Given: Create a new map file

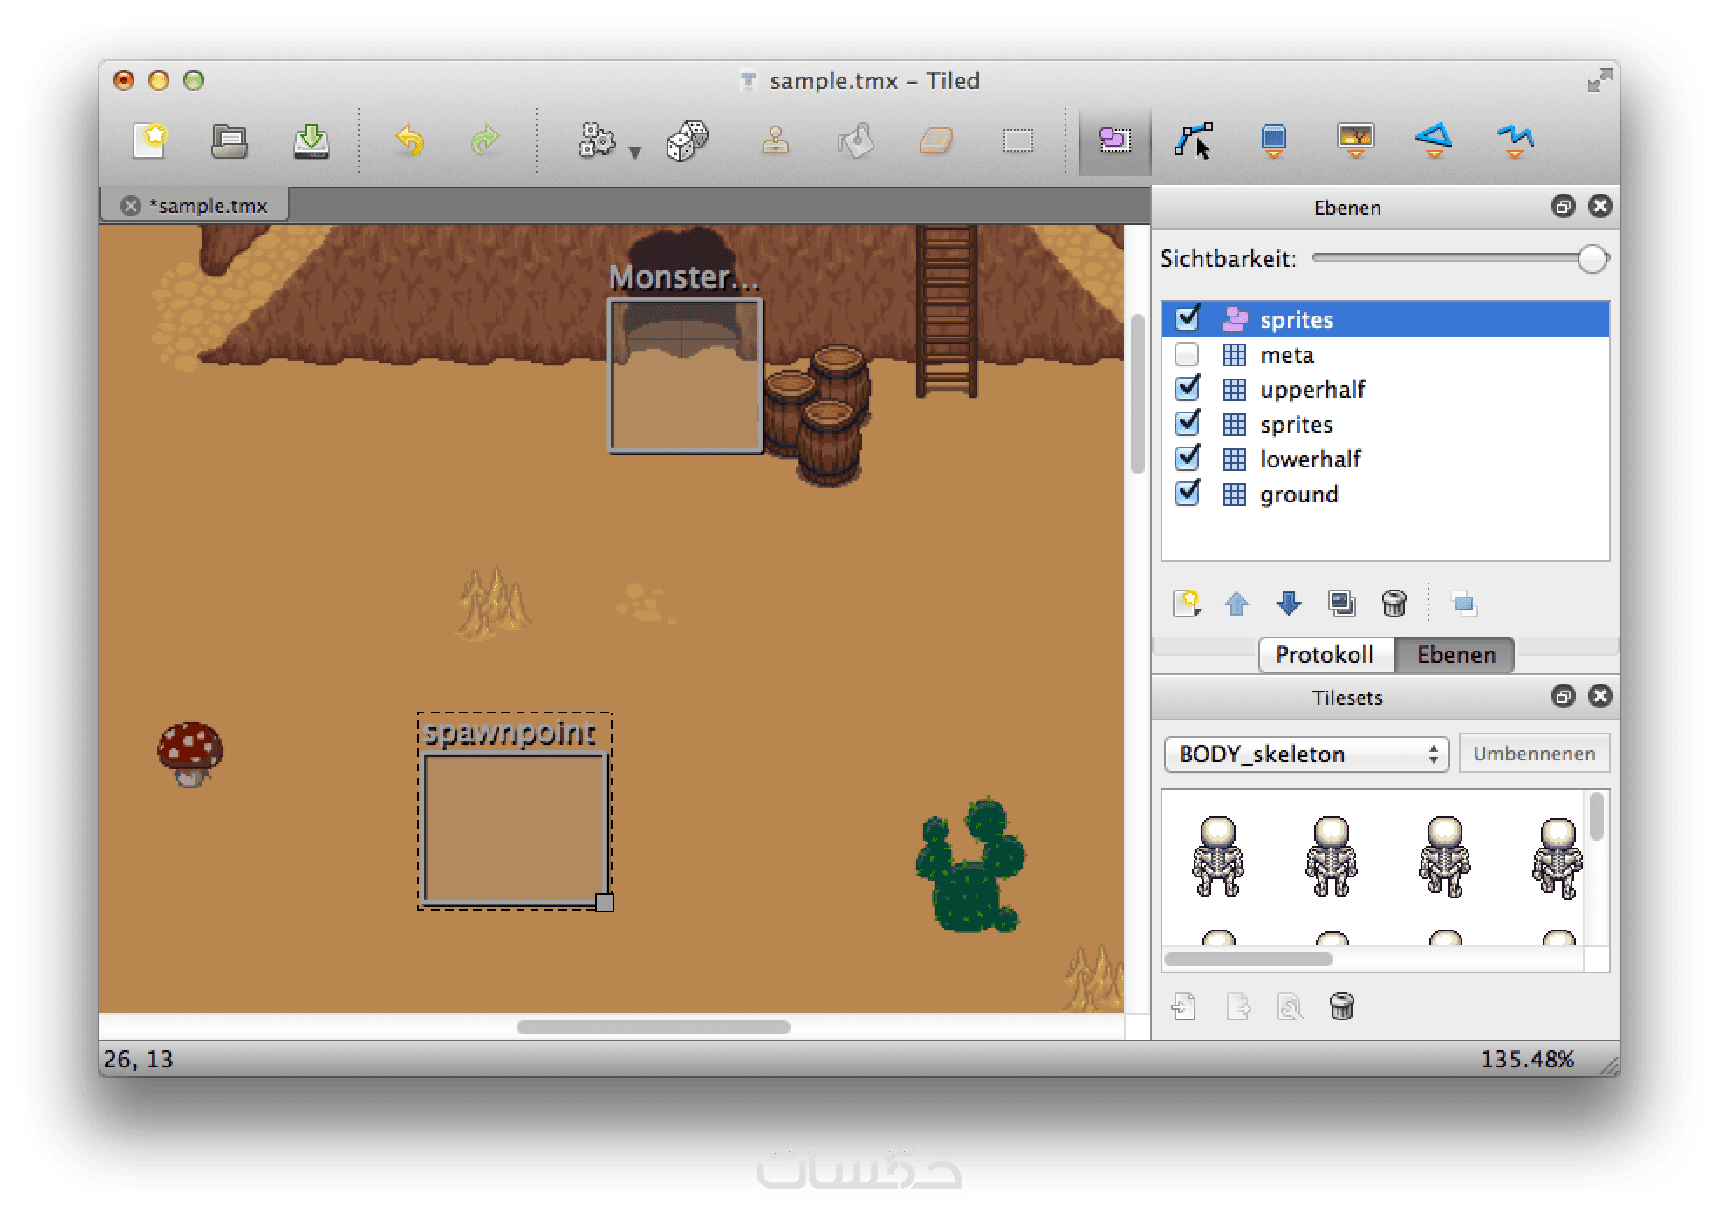Looking at the screenshot, I should (150, 140).
